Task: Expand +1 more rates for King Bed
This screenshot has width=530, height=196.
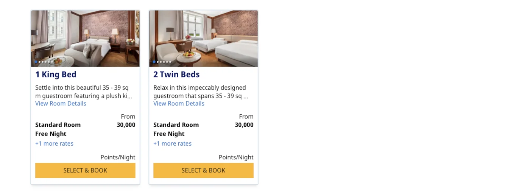Action: click(54, 143)
